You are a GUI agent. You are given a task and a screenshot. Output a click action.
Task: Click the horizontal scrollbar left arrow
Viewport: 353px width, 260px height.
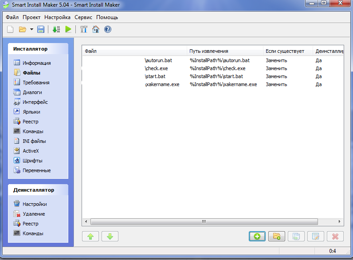pos(86,221)
